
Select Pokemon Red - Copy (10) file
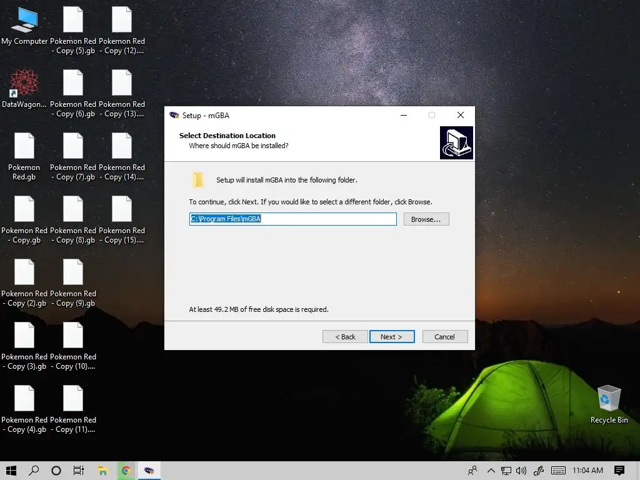click(x=73, y=346)
